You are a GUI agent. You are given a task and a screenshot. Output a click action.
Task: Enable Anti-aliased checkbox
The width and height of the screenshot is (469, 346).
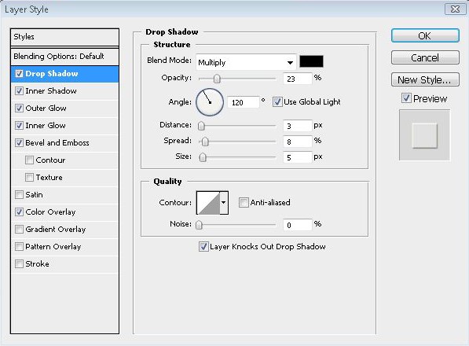244,203
